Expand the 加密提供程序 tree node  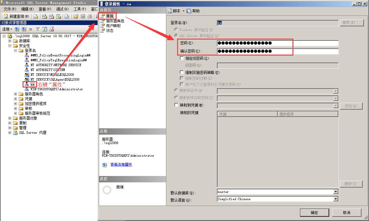coord(16,104)
